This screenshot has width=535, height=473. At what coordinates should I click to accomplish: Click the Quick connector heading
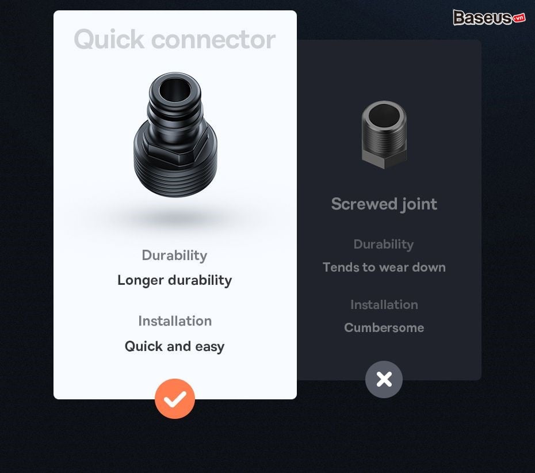tap(175, 39)
